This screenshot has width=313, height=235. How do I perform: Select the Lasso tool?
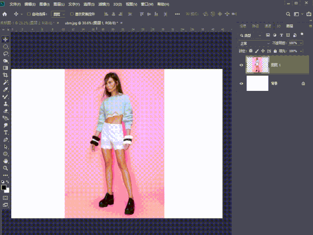5,54
